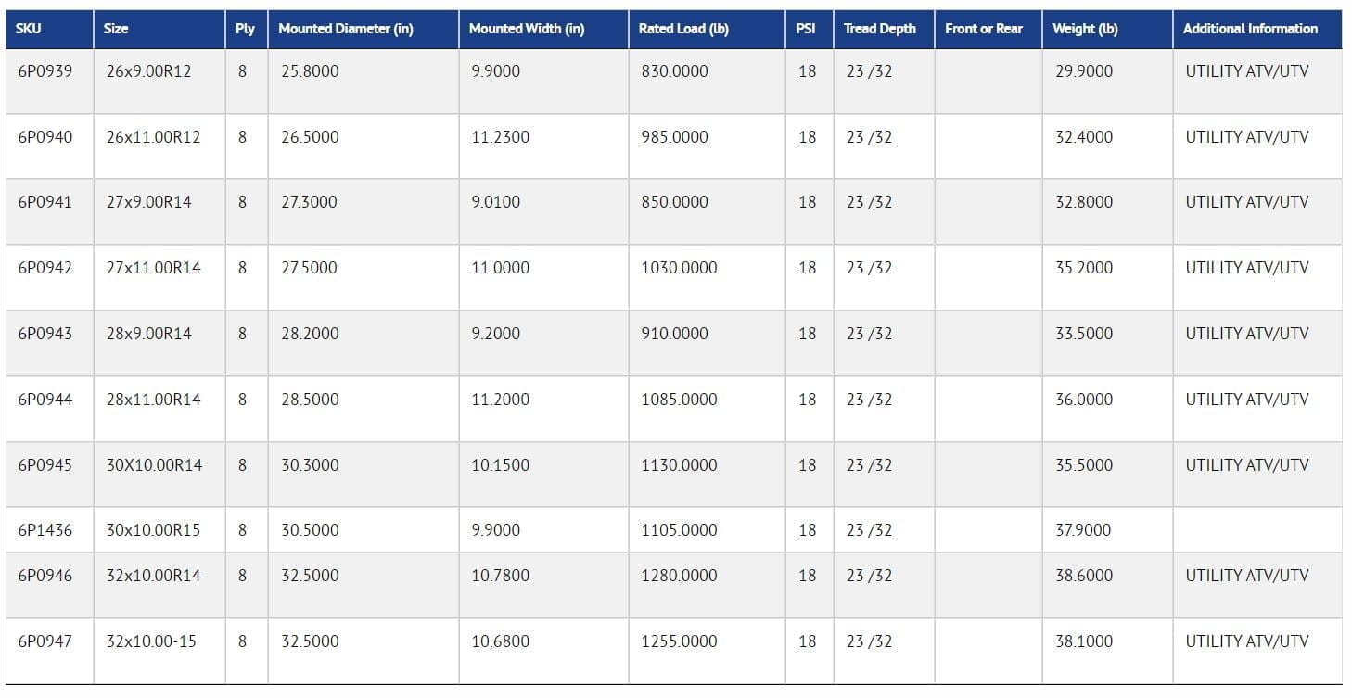Click mounted width 10.7800
The width and height of the screenshot is (1352, 698).
pyautogui.click(x=501, y=576)
